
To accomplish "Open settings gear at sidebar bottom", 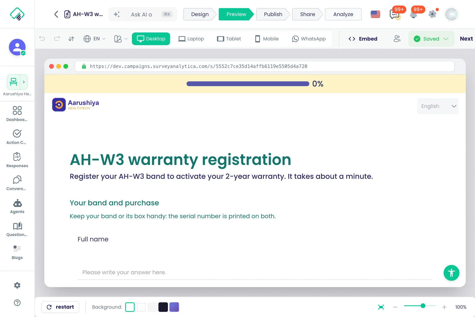I will click(17, 285).
